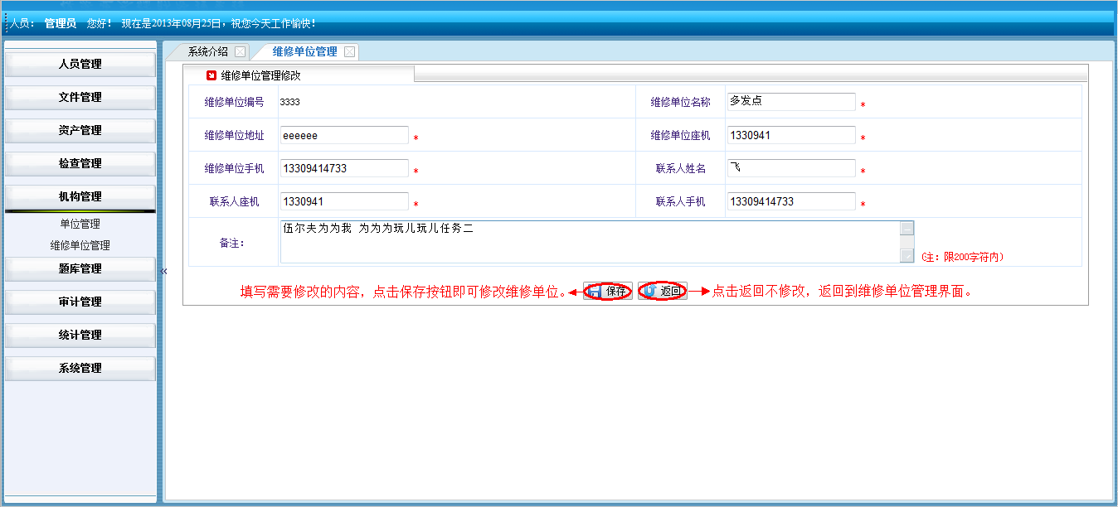Image resolution: width=1118 pixels, height=507 pixels.
Task: Open the 题库管理 menu section
Action: pyautogui.click(x=80, y=269)
